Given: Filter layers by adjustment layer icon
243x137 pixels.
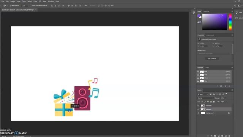Looking at the screenshot, I should [214, 94].
